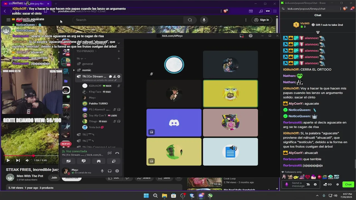The width and height of the screenshot is (356, 200).
Task: Open 7TV emote menu in Kick chat
Action: [308, 184]
